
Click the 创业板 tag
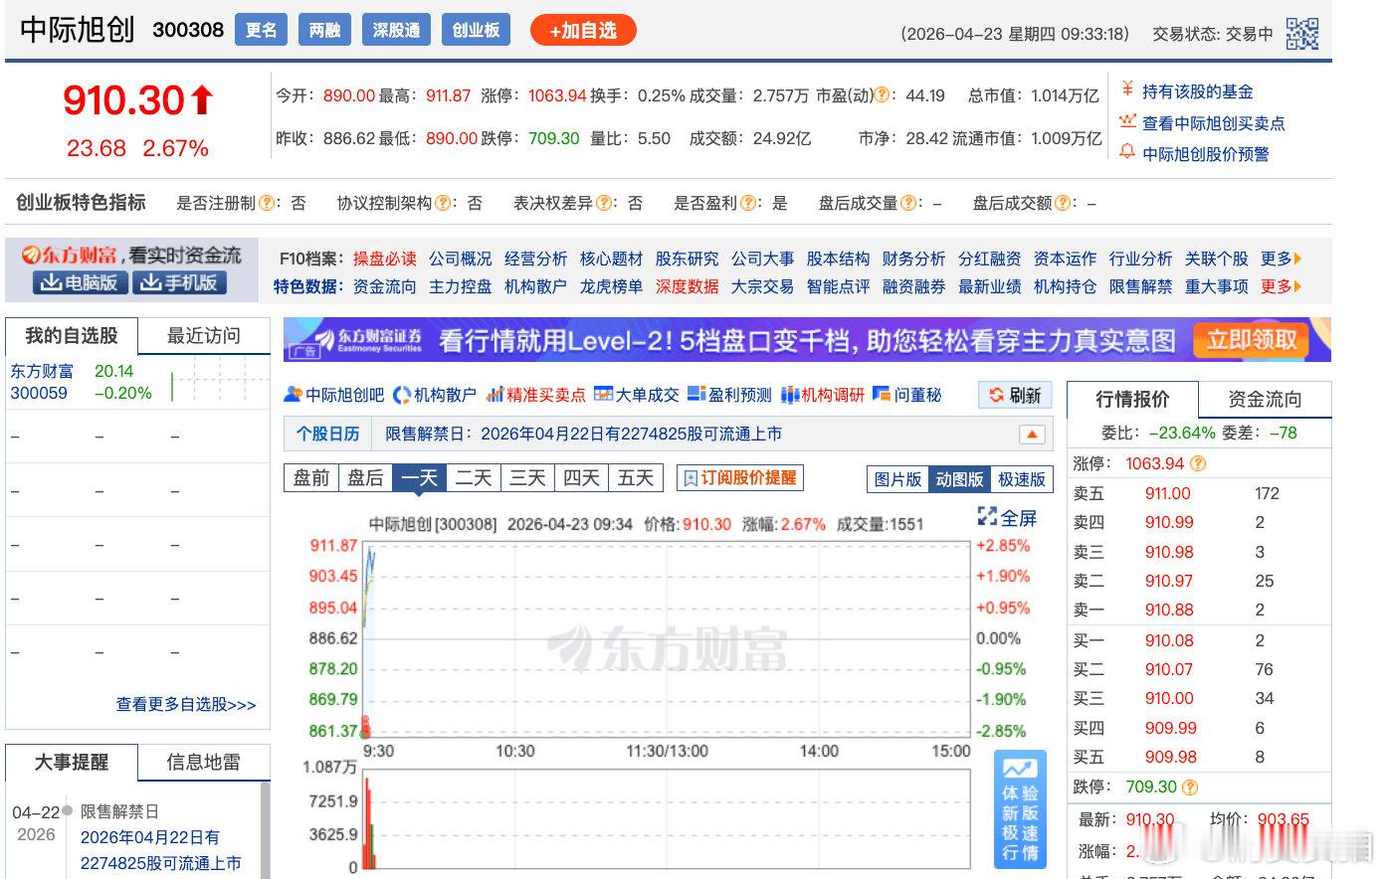click(x=477, y=31)
